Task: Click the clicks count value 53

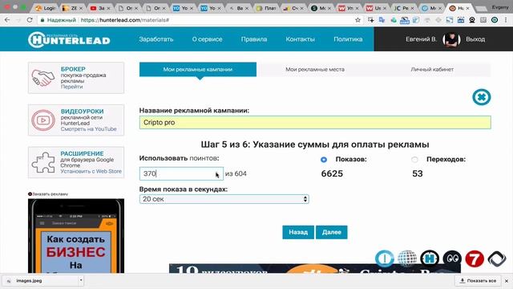Action: pos(418,173)
